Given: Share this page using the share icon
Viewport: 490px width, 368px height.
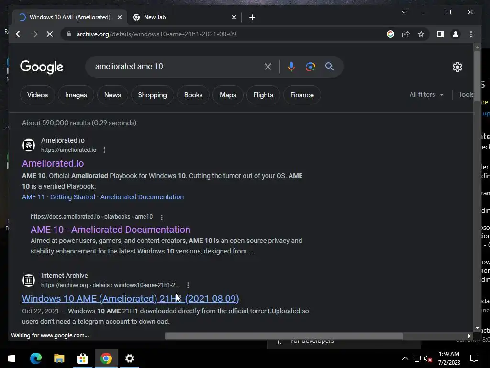Looking at the screenshot, I should coord(406,34).
